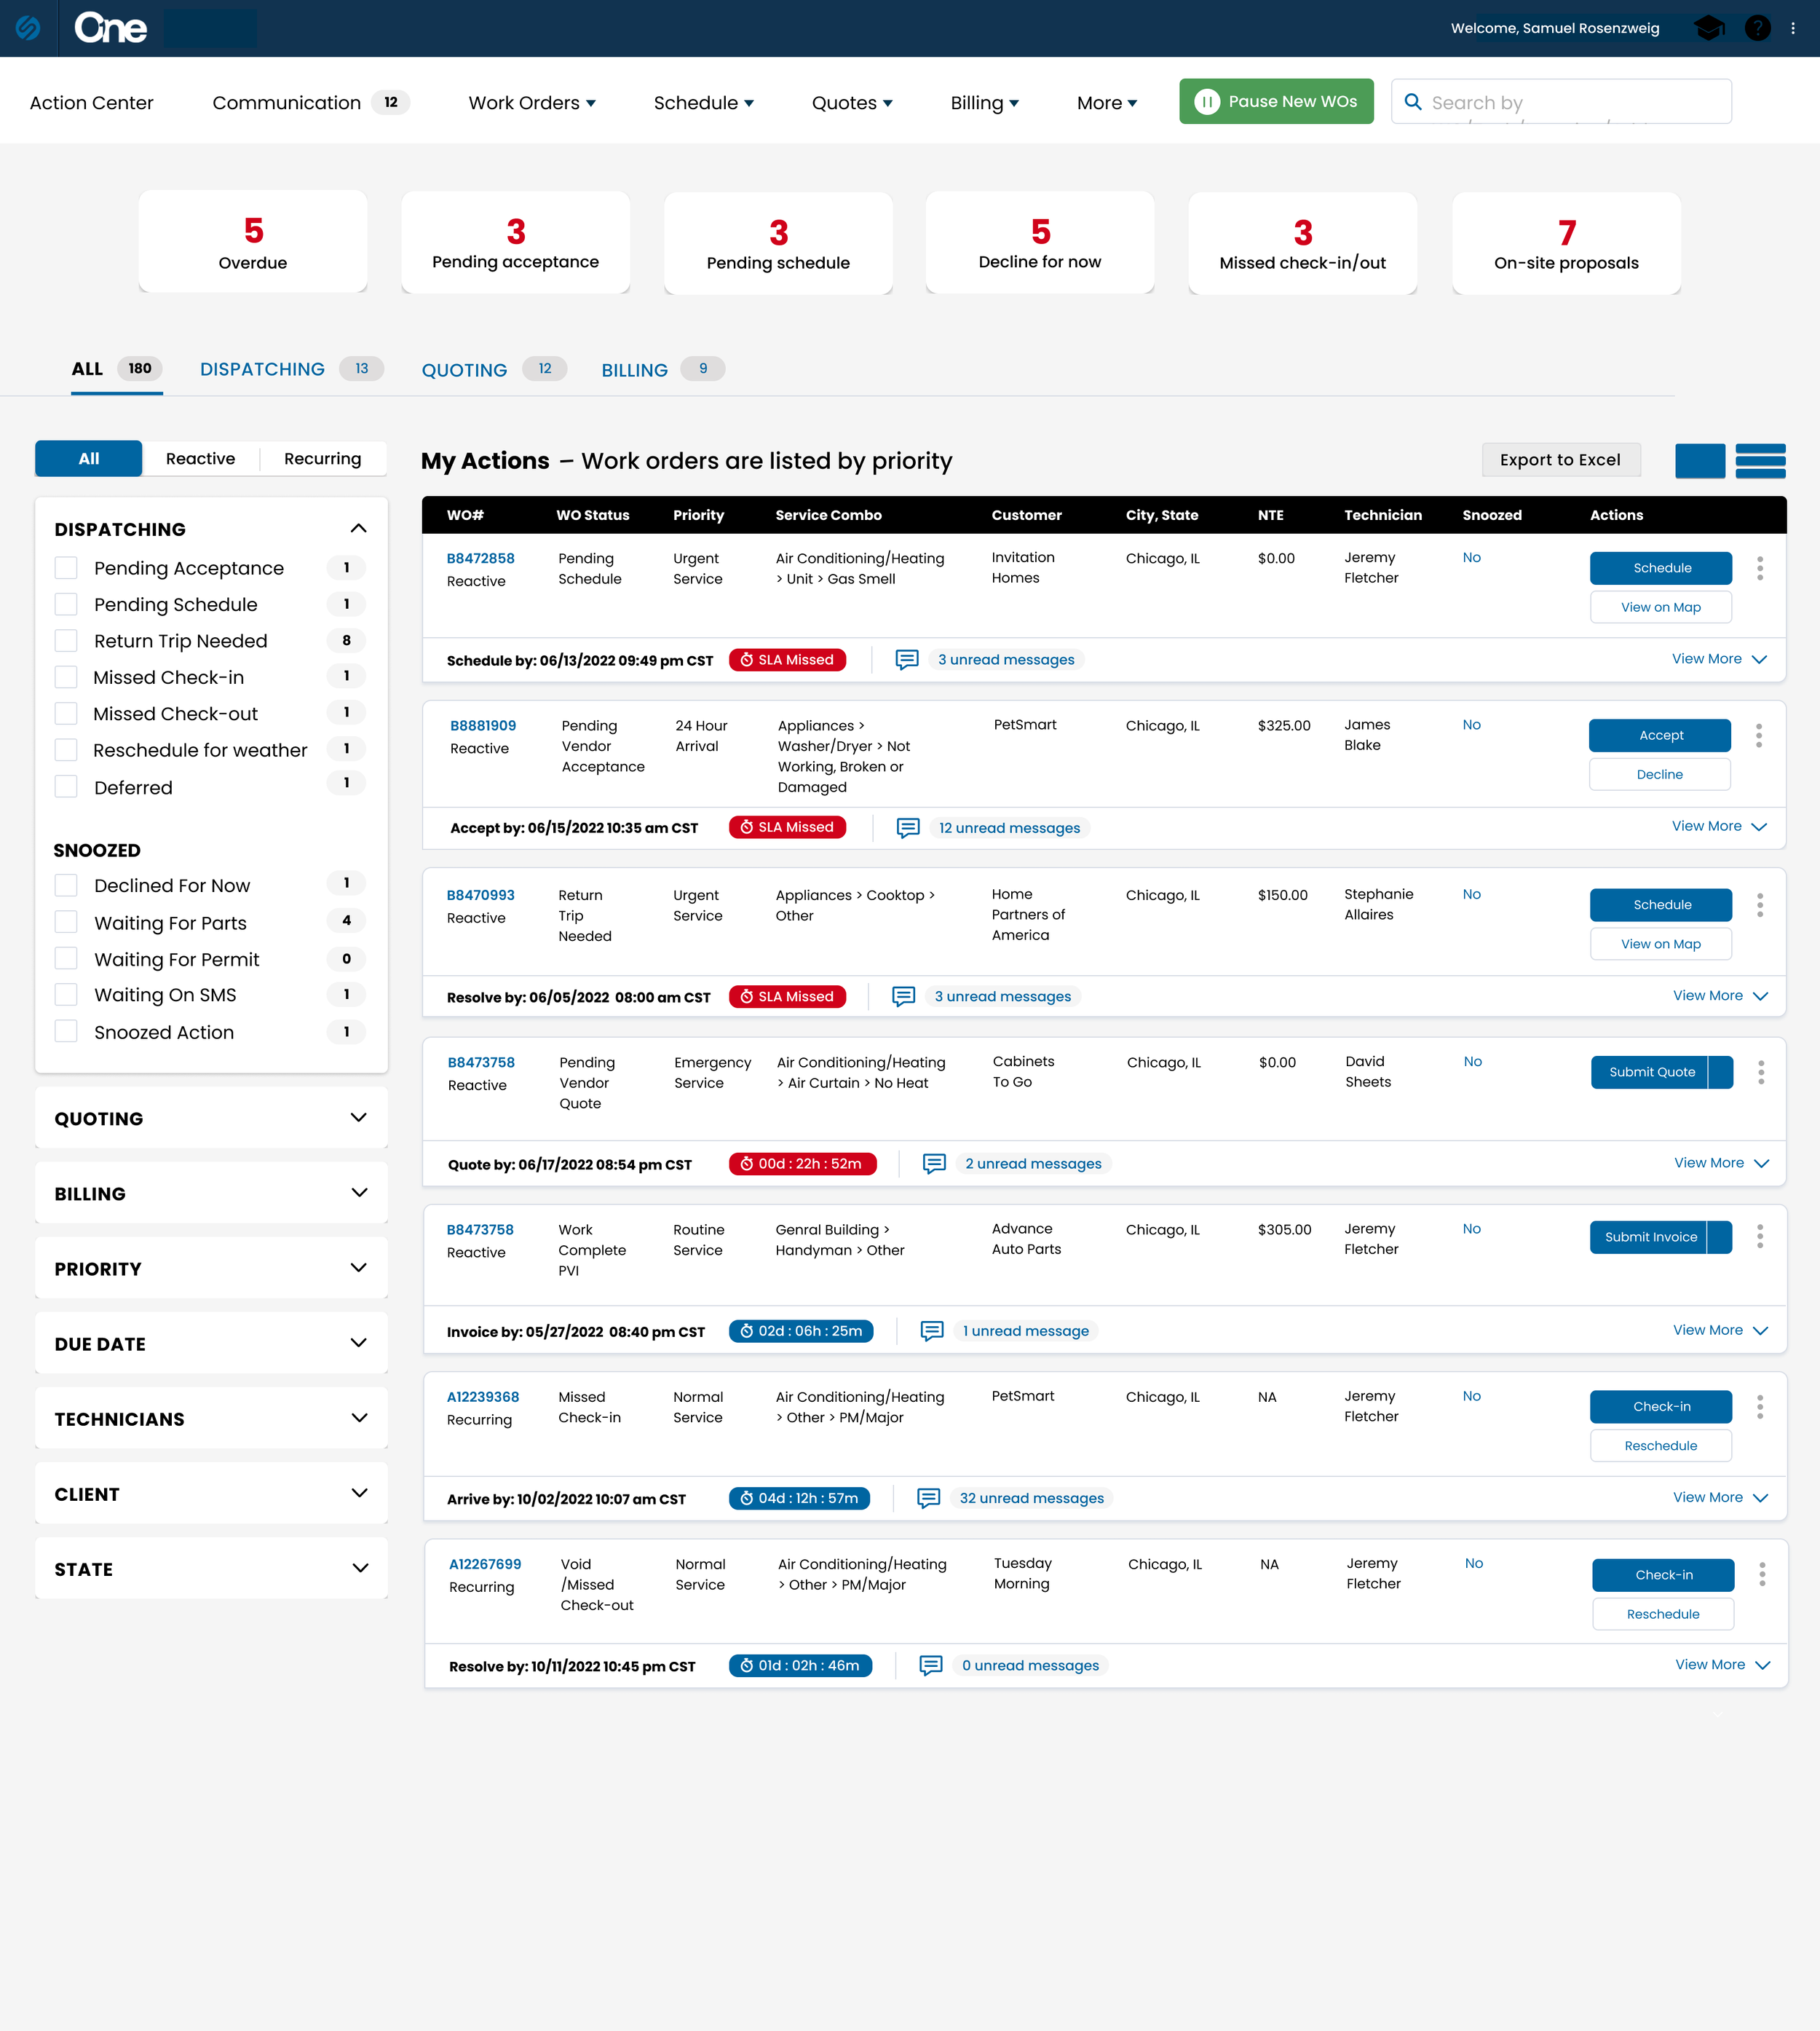Viewport: 1820px width, 2031px height.
Task: Tick the Waiting For Parts checkbox
Action: pyautogui.click(x=66, y=921)
